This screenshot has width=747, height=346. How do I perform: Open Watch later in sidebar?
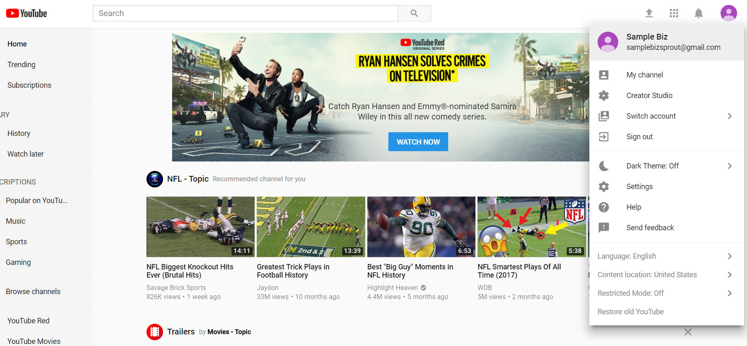26,154
